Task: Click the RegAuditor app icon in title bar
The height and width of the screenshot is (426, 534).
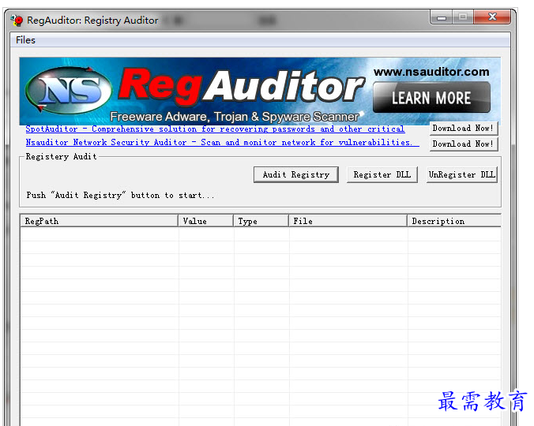Action: (17, 21)
